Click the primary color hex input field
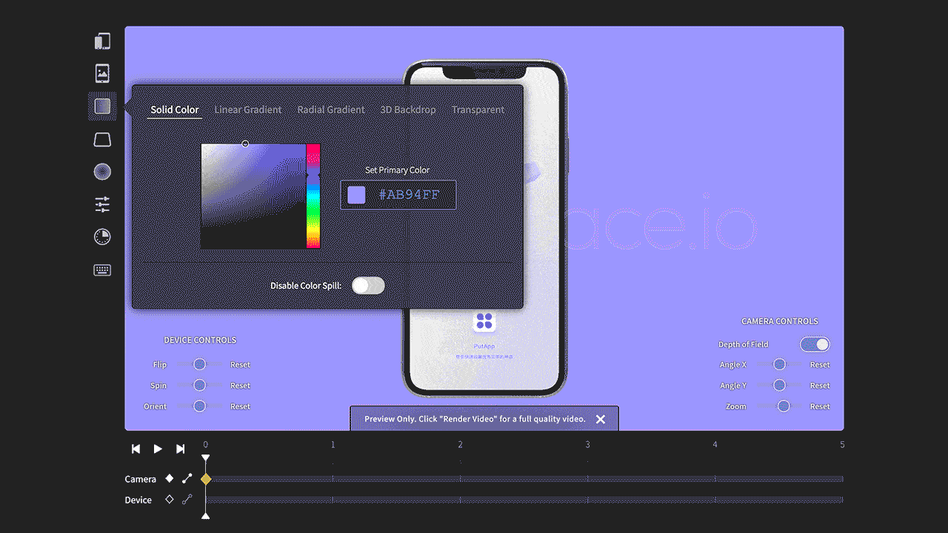Image resolution: width=948 pixels, height=533 pixels. tap(409, 195)
